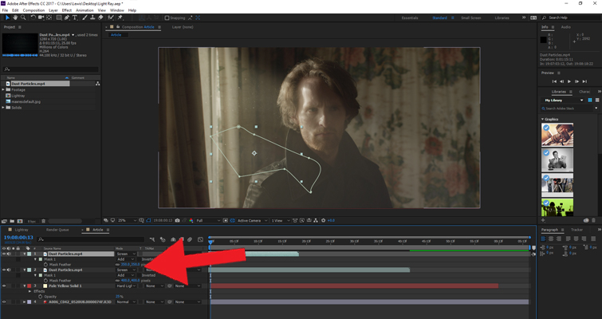The width and height of the screenshot is (602, 319).
Task: Click the Essentials workspace link
Action: [408, 17]
